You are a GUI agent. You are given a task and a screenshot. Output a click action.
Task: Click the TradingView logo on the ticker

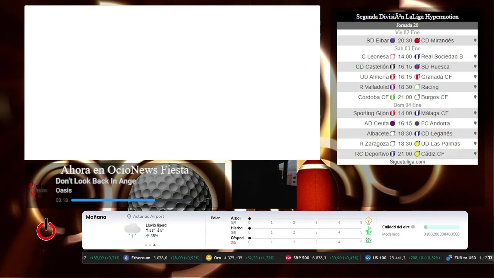(491, 258)
